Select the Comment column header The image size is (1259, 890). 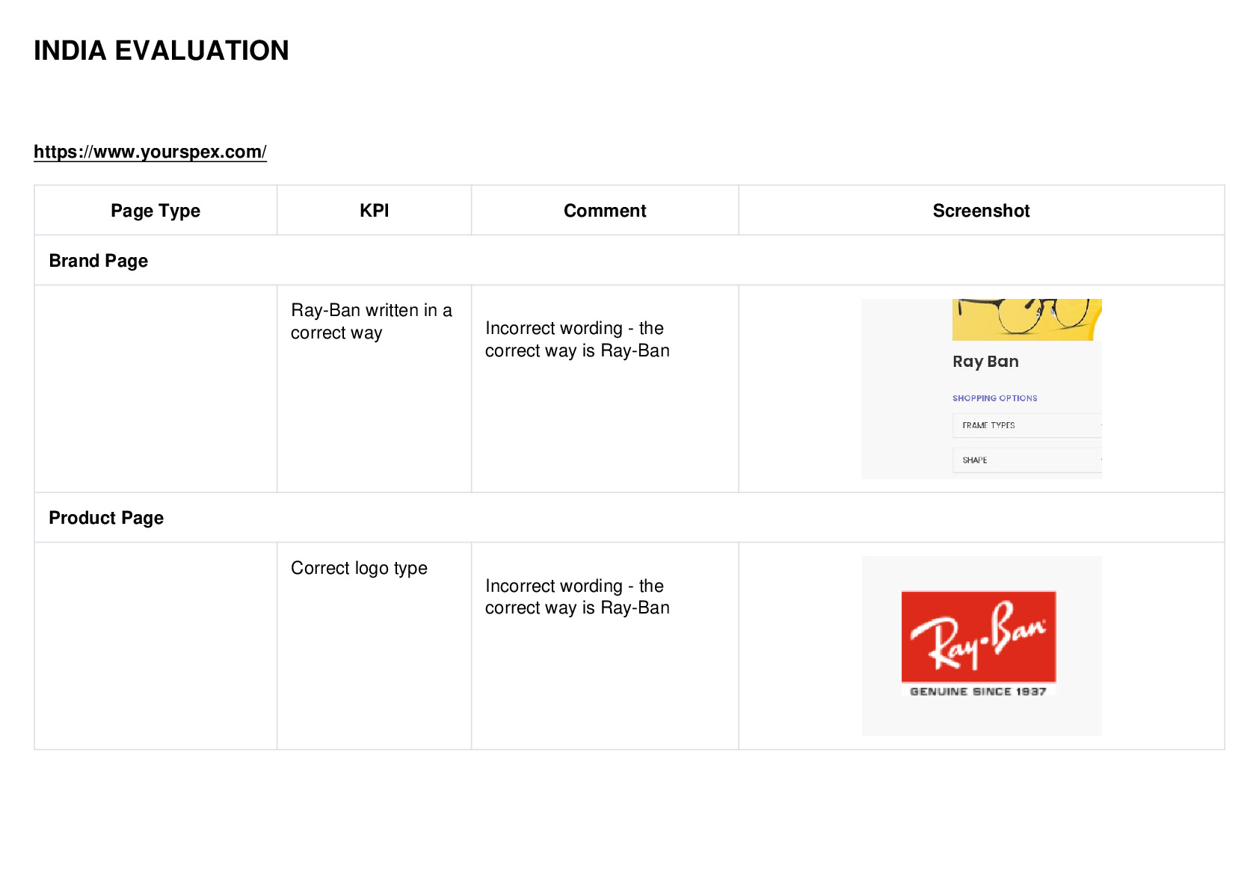click(x=605, y=211)
